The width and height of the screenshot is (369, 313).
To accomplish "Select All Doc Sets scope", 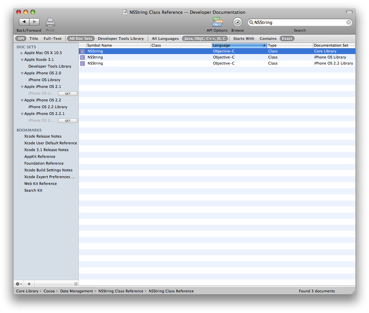I will (x=81, y=39).
